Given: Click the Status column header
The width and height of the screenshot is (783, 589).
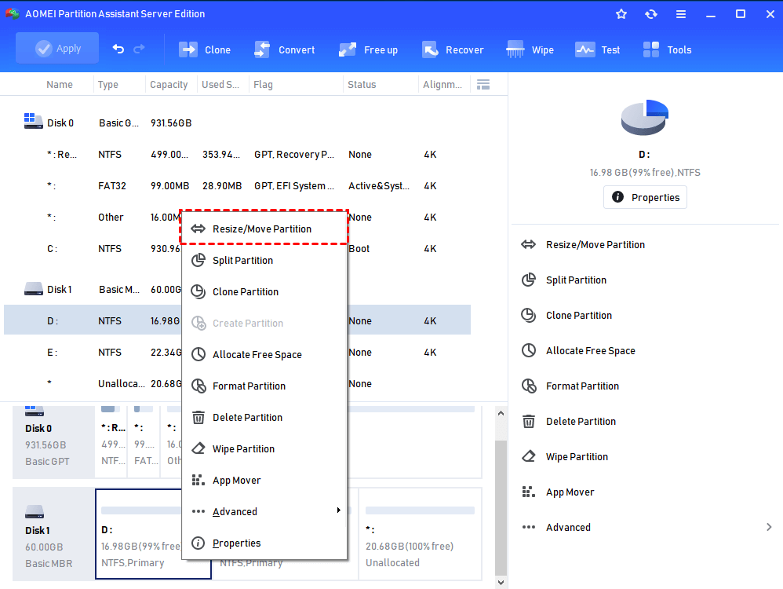Looking at the screenshot, I should click(362, 85).
